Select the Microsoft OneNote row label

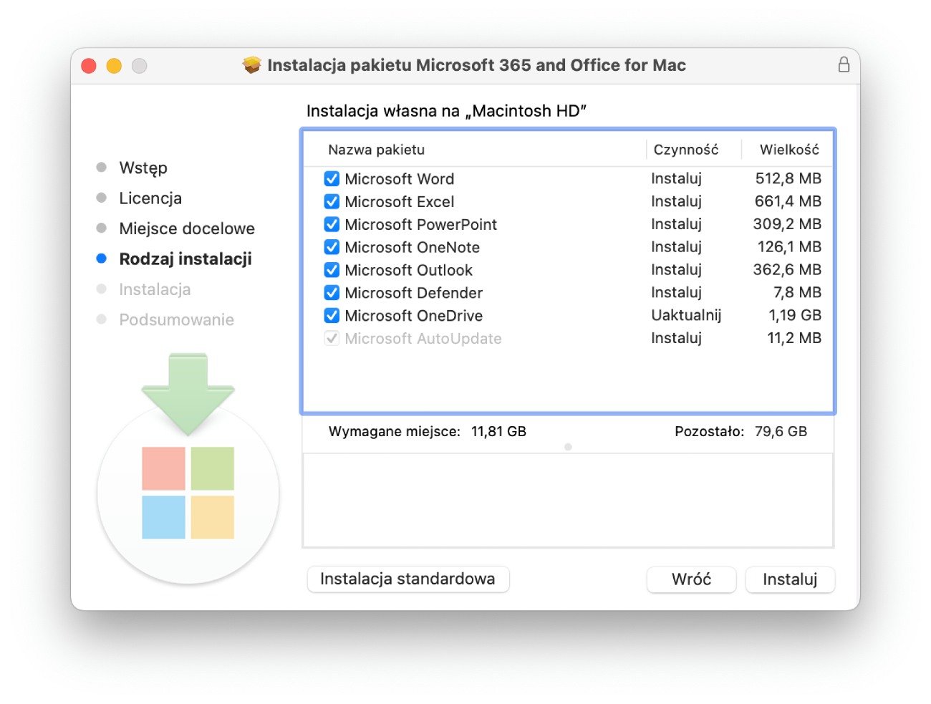(412, 248)
